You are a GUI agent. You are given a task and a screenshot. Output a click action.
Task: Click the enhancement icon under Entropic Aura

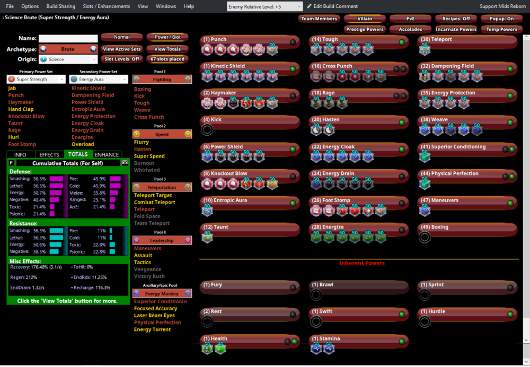coord(207,210)
